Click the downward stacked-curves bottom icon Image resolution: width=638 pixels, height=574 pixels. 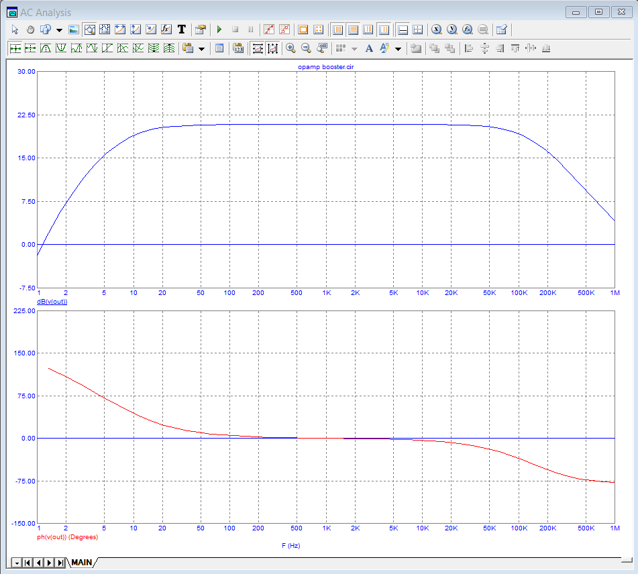click(154, 48)
